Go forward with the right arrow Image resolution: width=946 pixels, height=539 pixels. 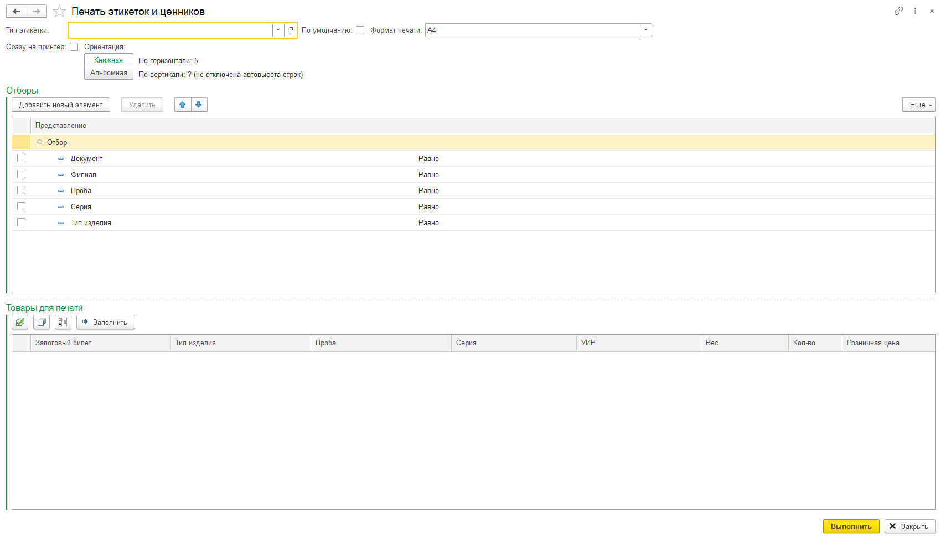click(37, 11)
